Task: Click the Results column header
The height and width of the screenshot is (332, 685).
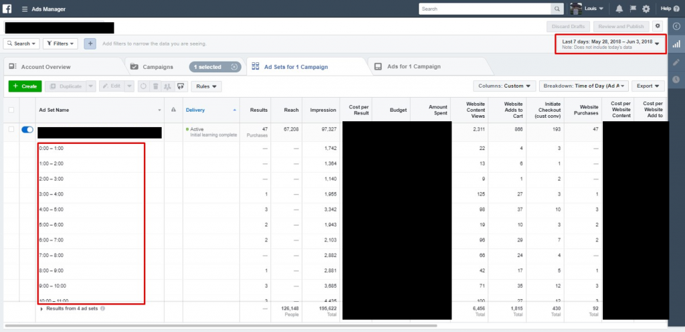Action: pyautogui.click(x=259, y=110)
